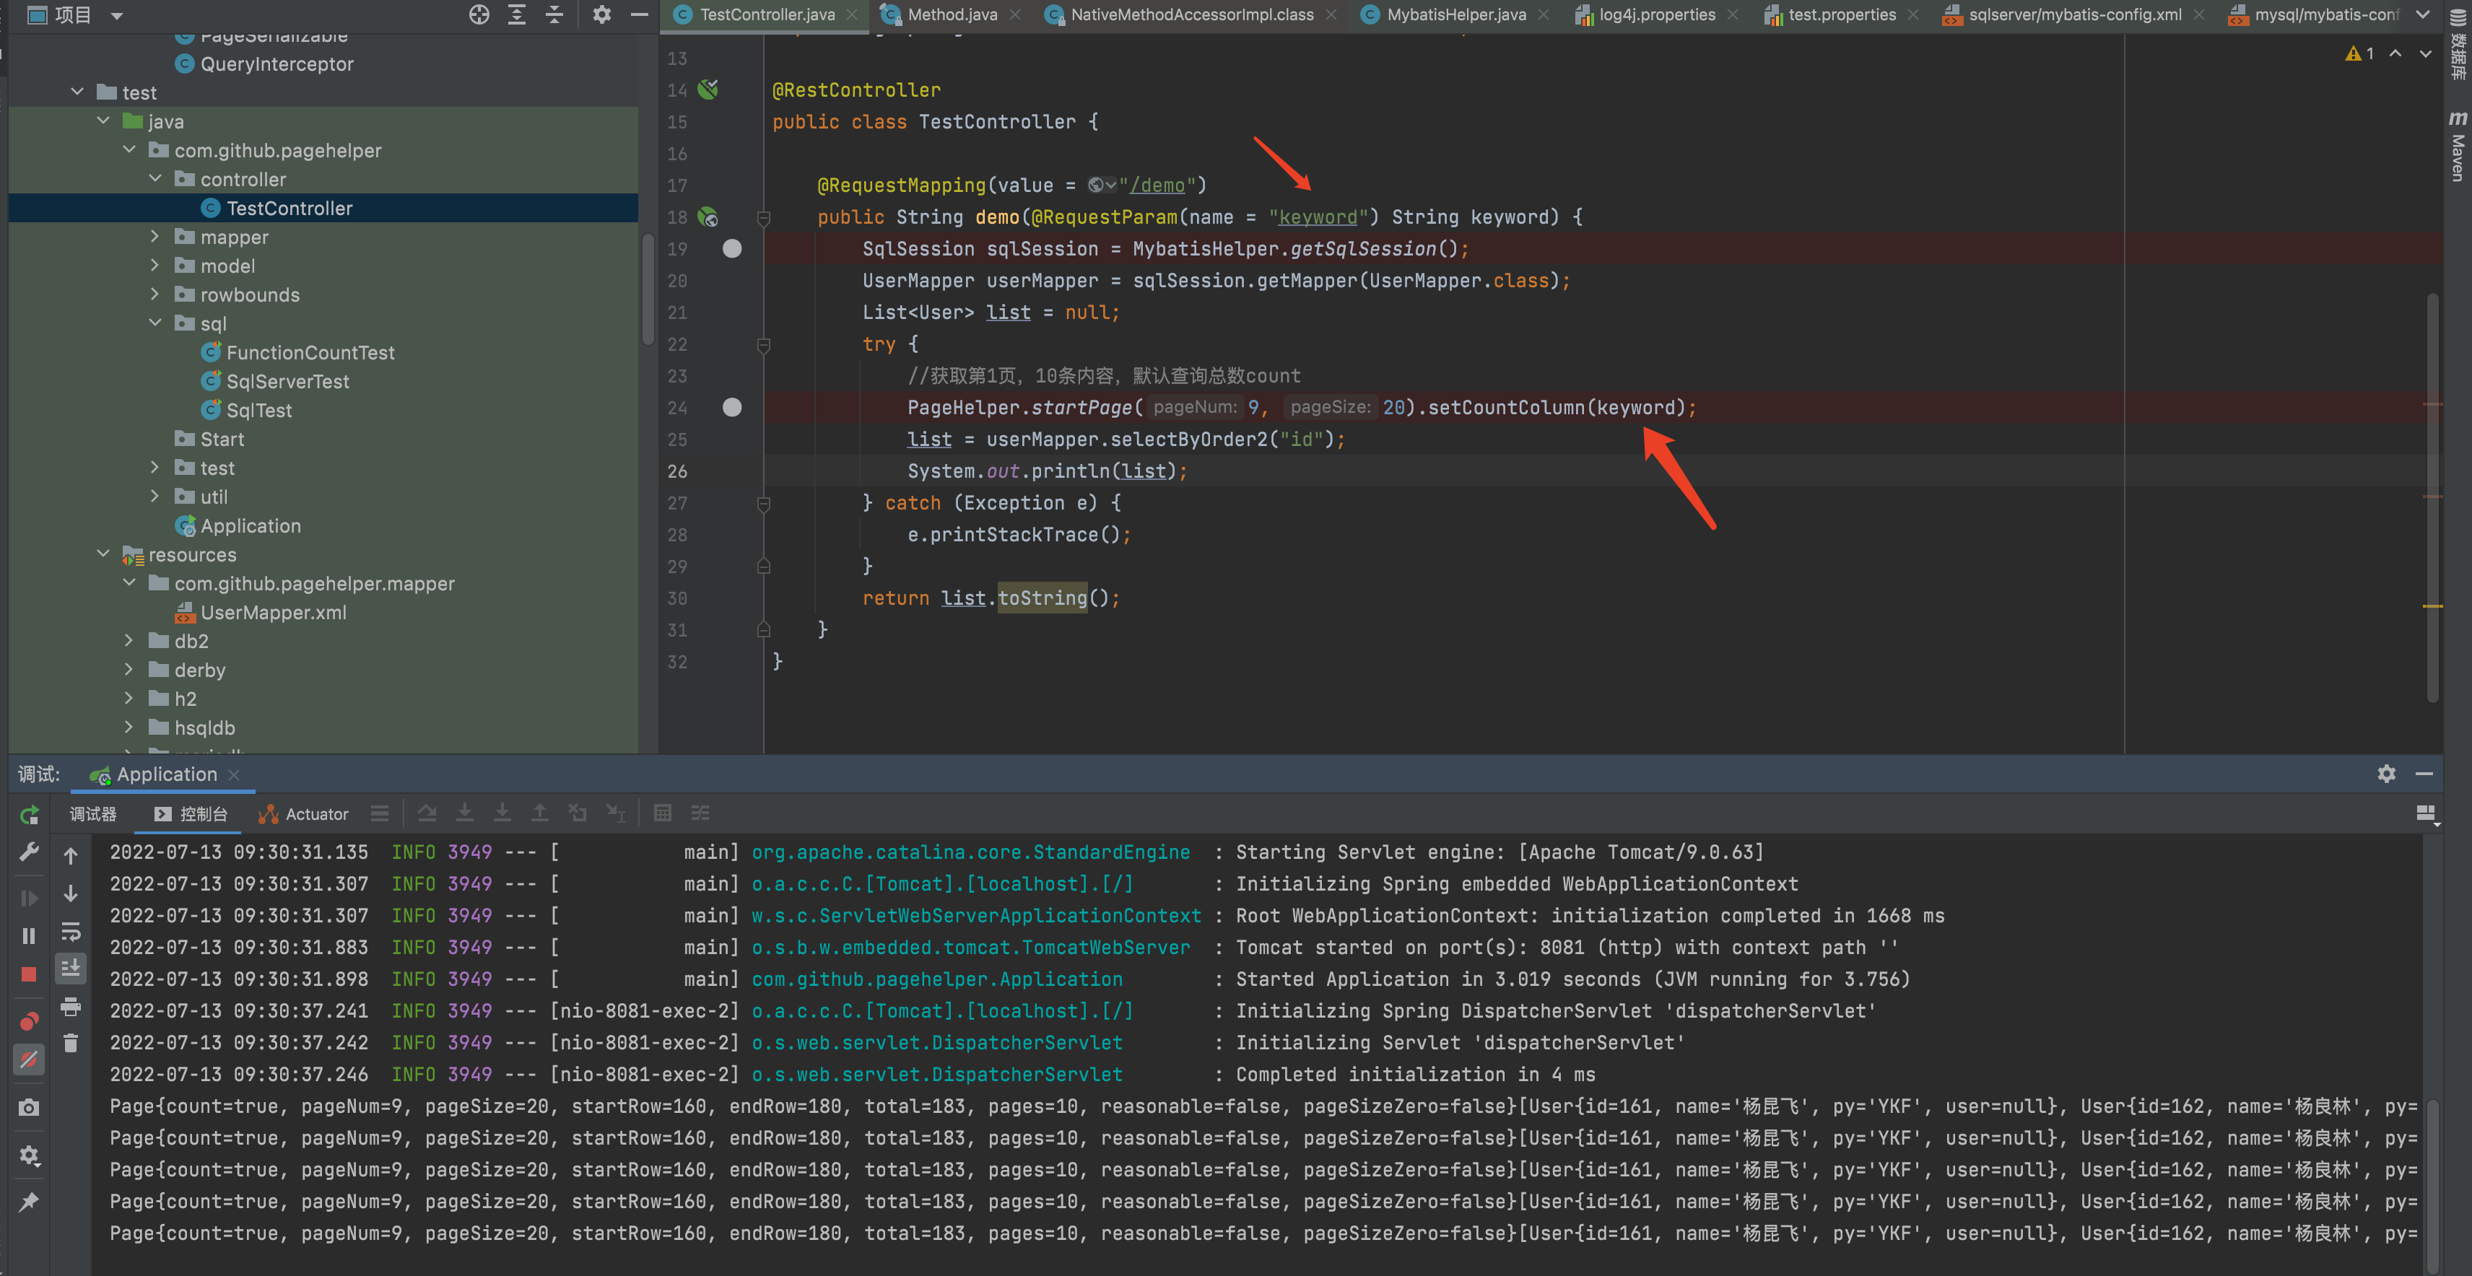This screenshot has width=2472, height=1276.
Task: Clear console with the trash icon
Action: (71, 1043)
